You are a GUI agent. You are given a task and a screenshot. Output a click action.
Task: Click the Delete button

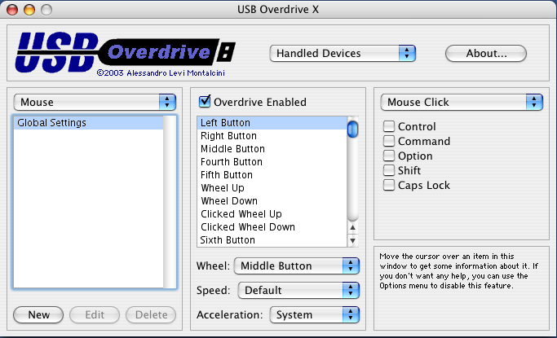151,315
